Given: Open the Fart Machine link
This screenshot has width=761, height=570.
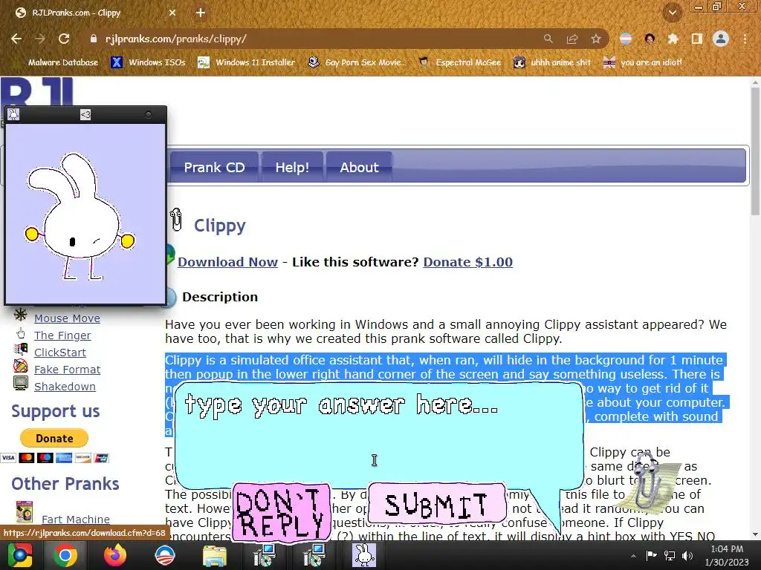Looking at the screenshot, I should [x=76, y=519].
